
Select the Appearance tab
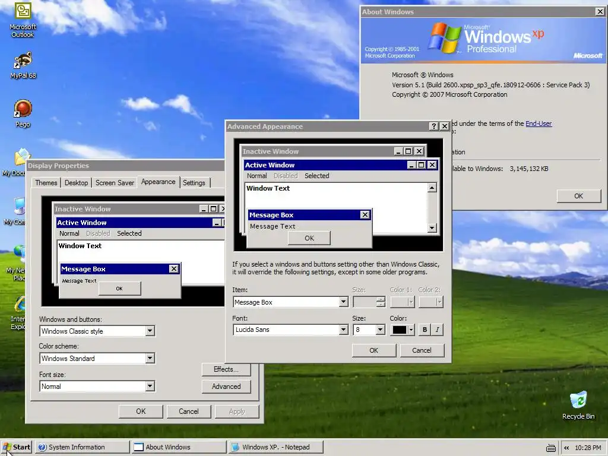point(158,182)
